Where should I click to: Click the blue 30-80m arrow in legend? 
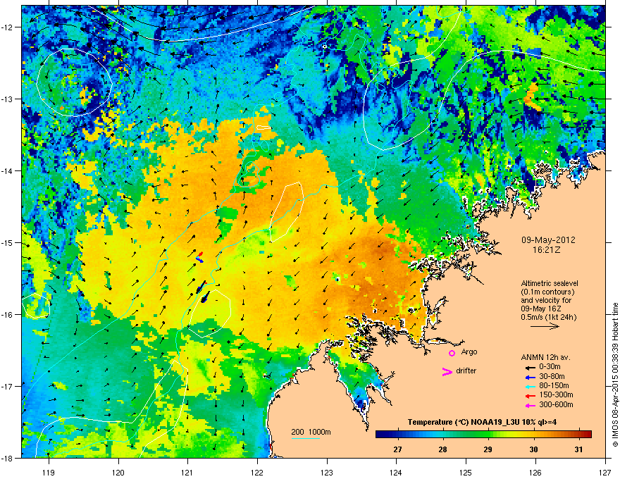[530, 378]
